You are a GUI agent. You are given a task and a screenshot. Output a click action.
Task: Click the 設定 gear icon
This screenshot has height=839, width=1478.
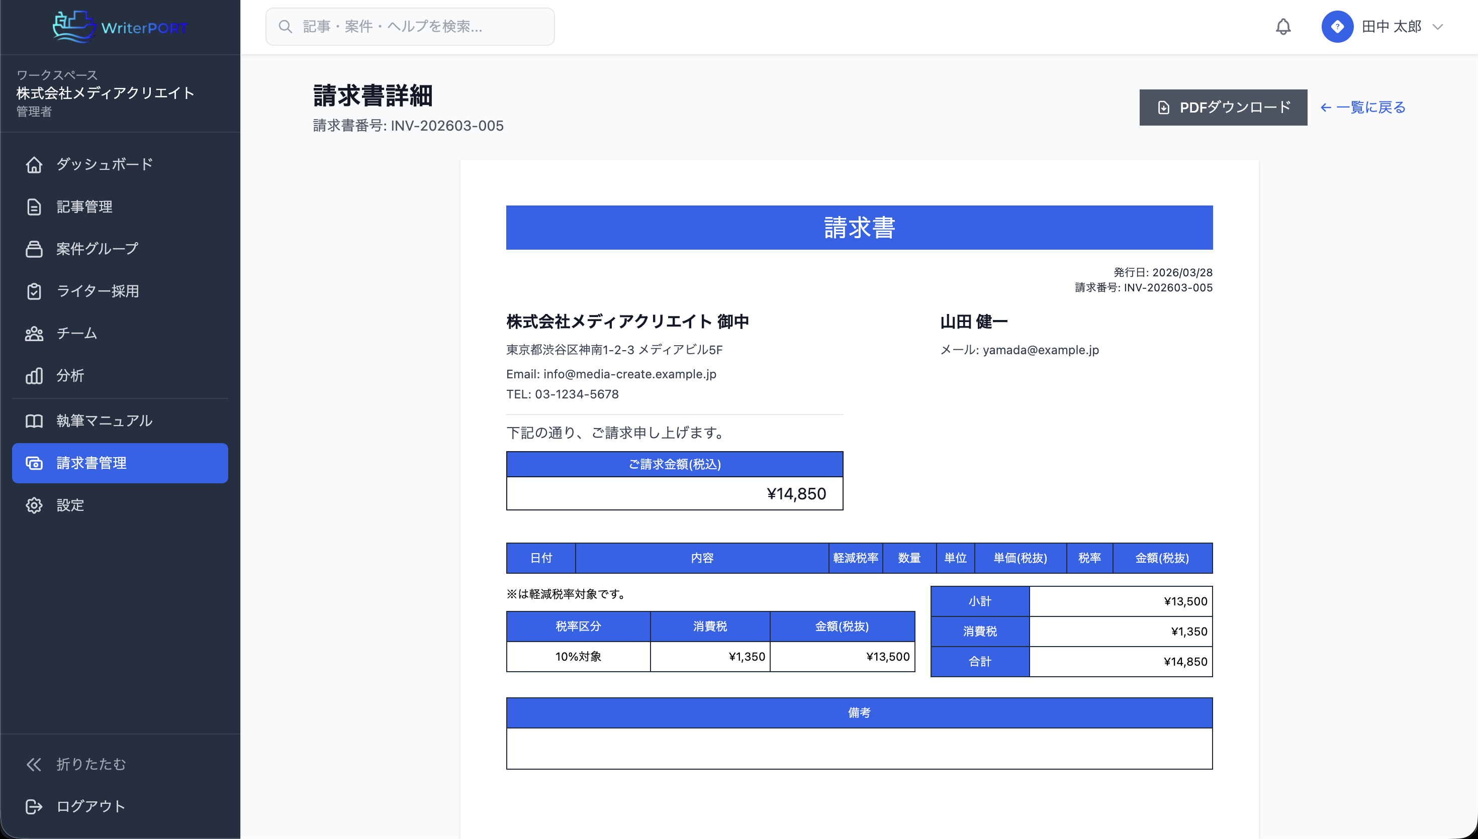click(34, 505)
